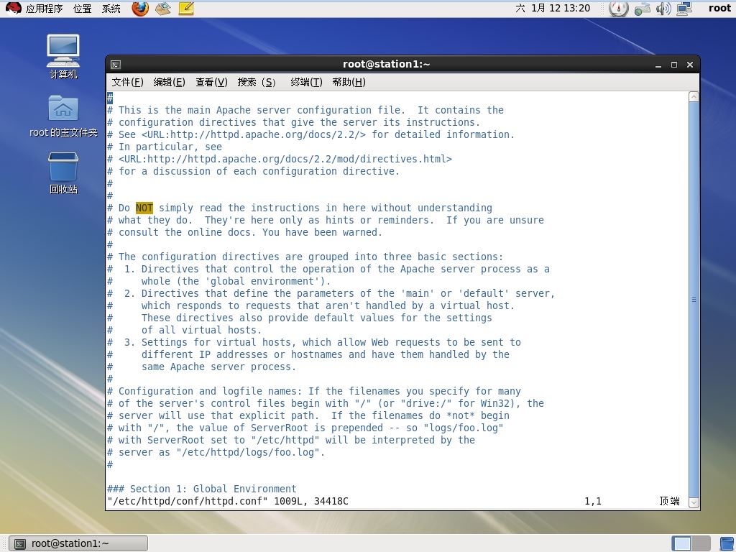This screenshot has width=736, height=552.
Task: Click the cursor position indicator 1,1
Action: click(593, 501)
